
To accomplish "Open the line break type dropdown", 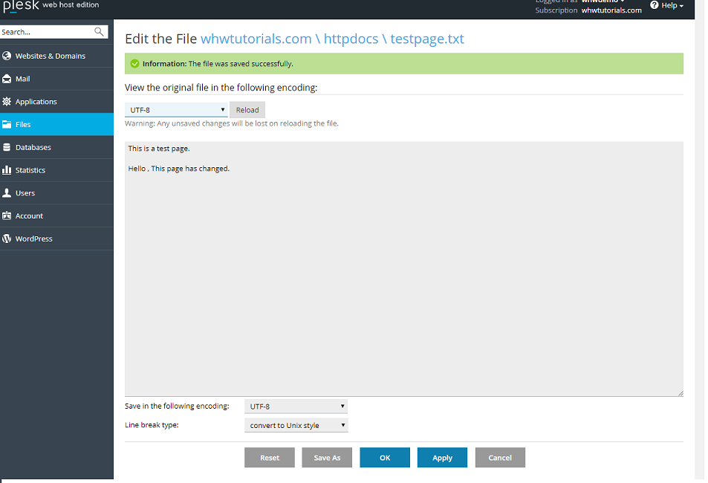I will 296,424.
